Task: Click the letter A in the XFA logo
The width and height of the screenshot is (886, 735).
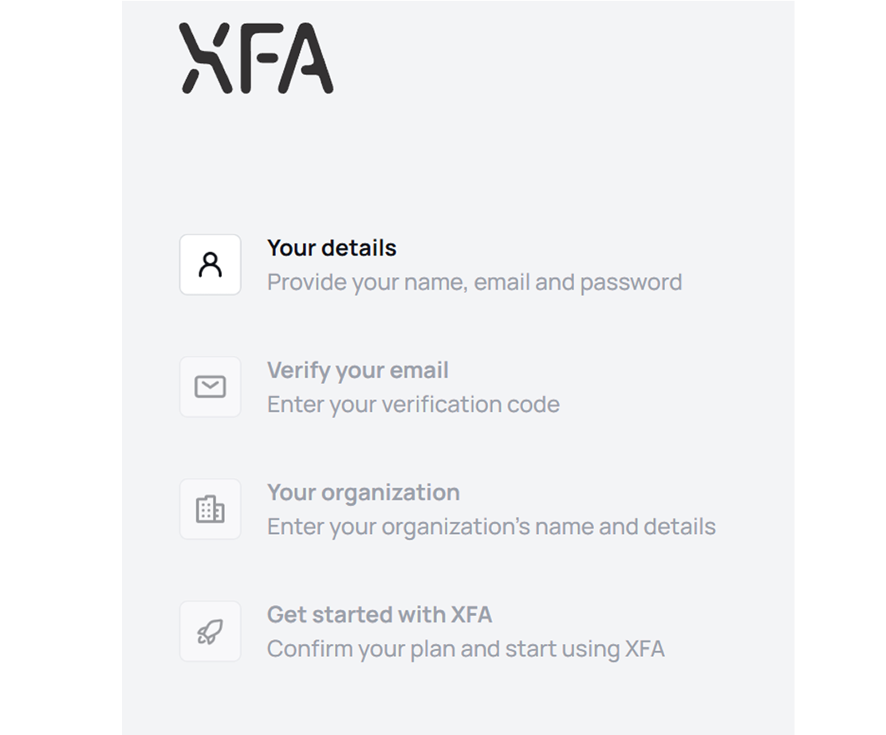Action: 305,58
